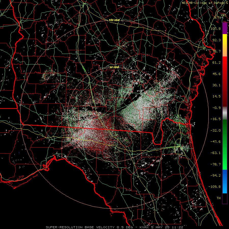
Task: Click the [KT] units label
Action: tap(217, 18)
